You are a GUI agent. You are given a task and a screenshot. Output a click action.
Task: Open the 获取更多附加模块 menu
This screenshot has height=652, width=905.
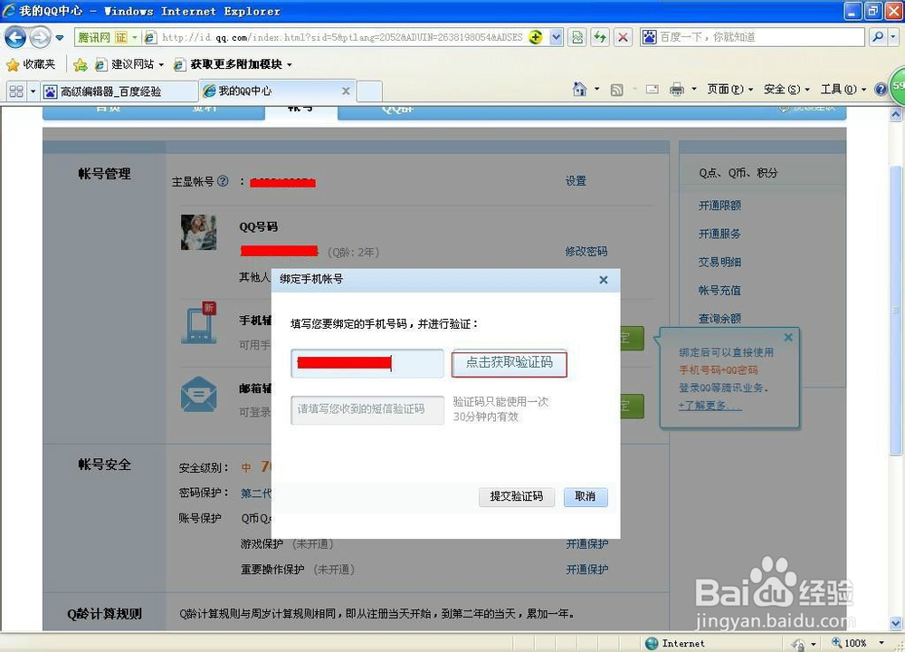pos(233,64)
